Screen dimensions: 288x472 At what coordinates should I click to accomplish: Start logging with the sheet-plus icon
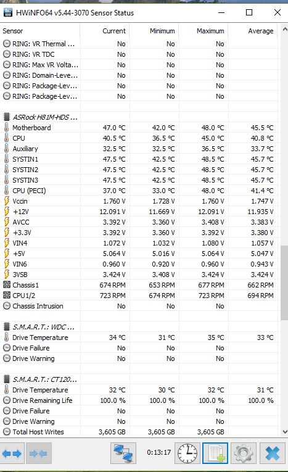(215, 453)
